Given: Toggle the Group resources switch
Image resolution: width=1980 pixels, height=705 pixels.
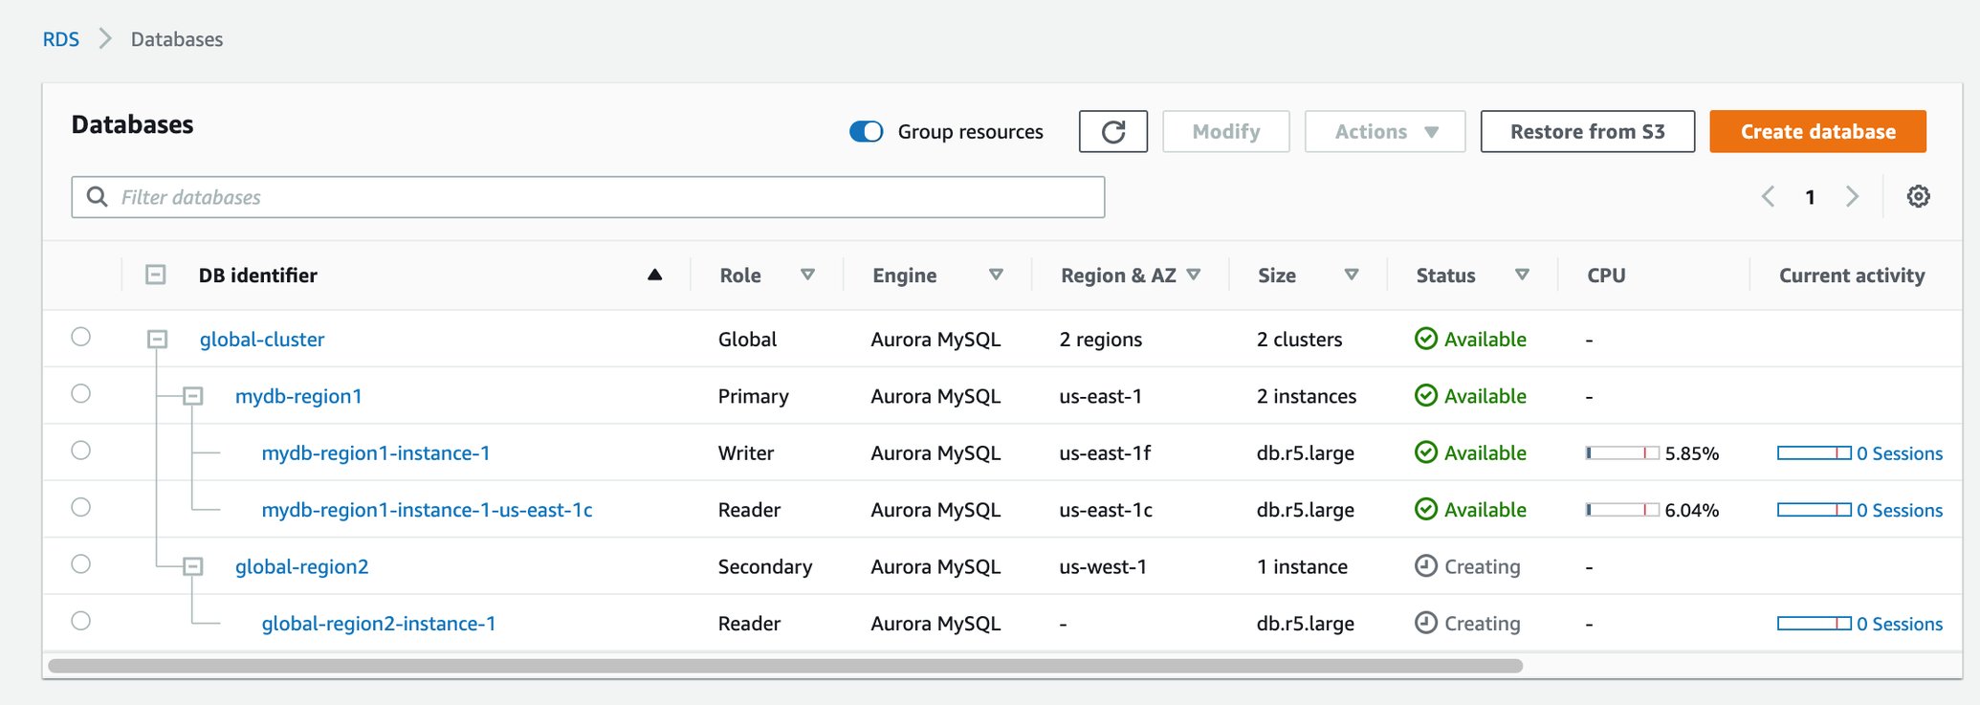Looking at the screenshot, I should pyautogui.click(x=866, y=131).
